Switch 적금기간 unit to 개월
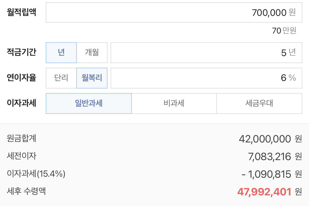309x206 pixels. (92, 52)
